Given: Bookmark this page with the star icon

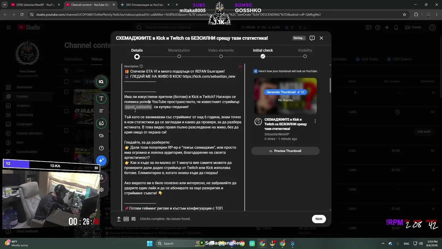Looking at the screenshot, I should click(404, 15).
